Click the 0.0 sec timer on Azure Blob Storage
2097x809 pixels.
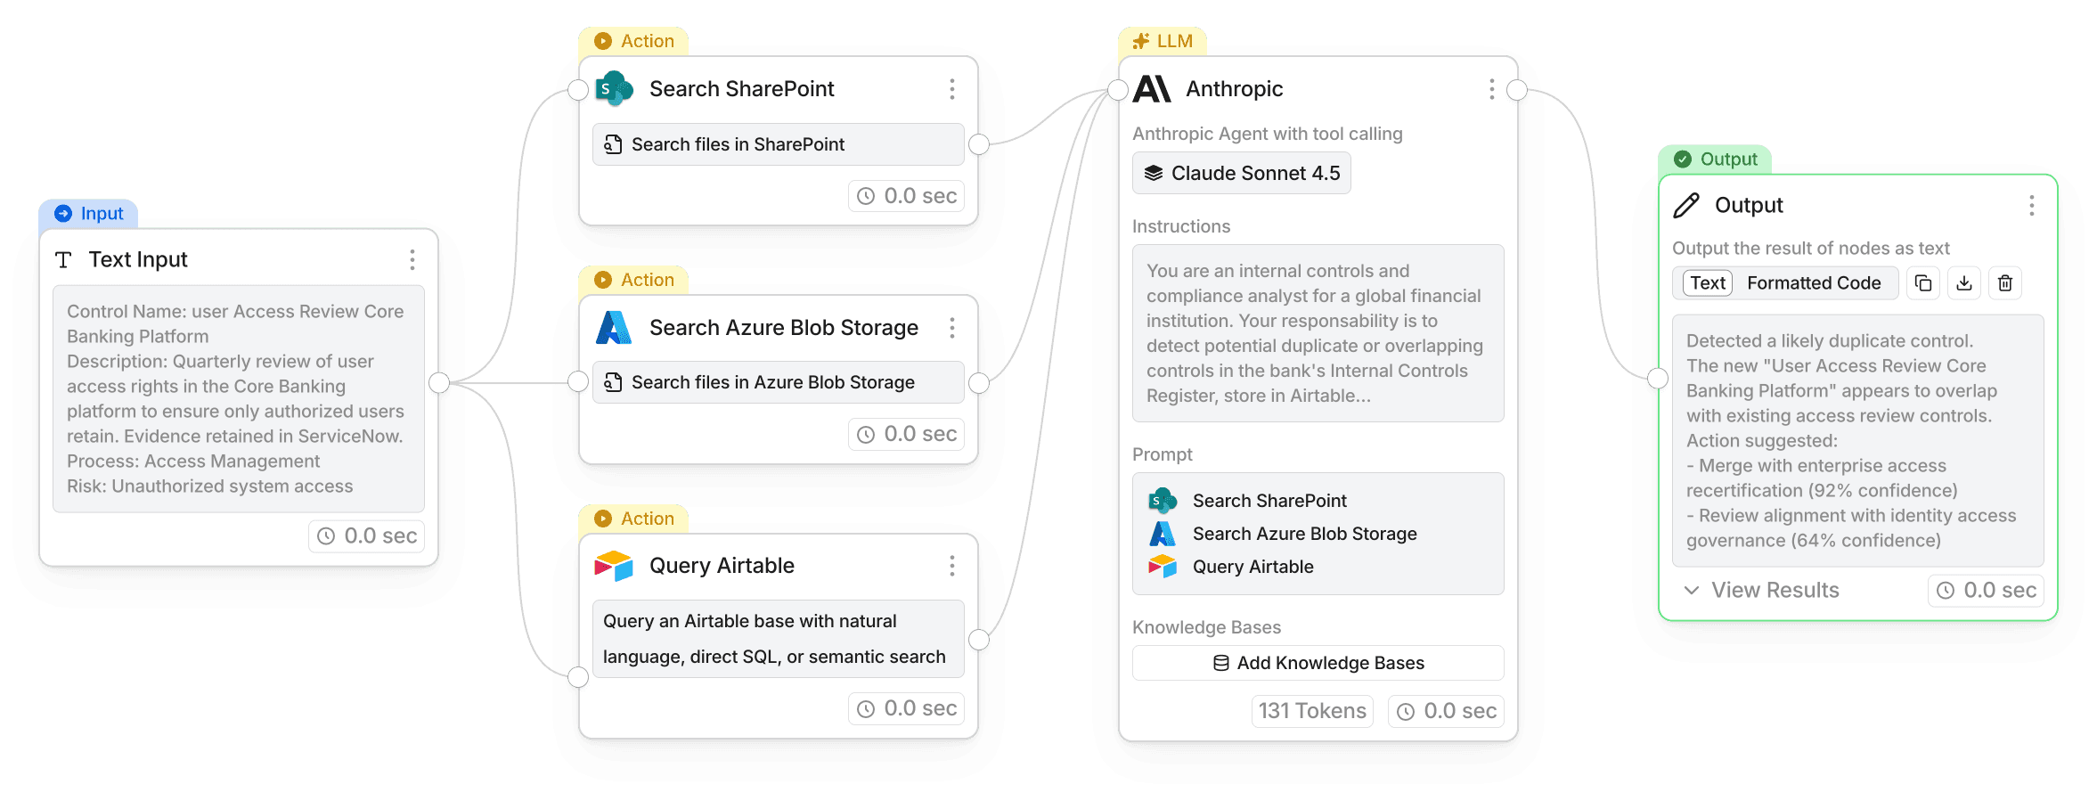907,435
